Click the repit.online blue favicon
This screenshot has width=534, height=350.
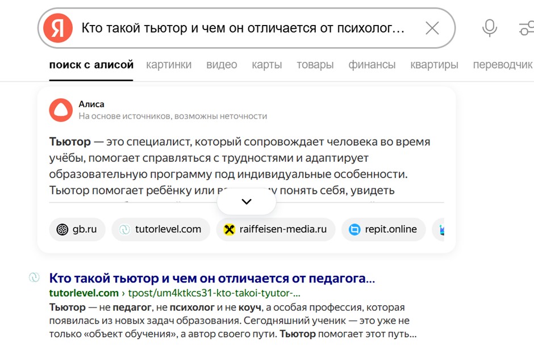tap(354, 230)
